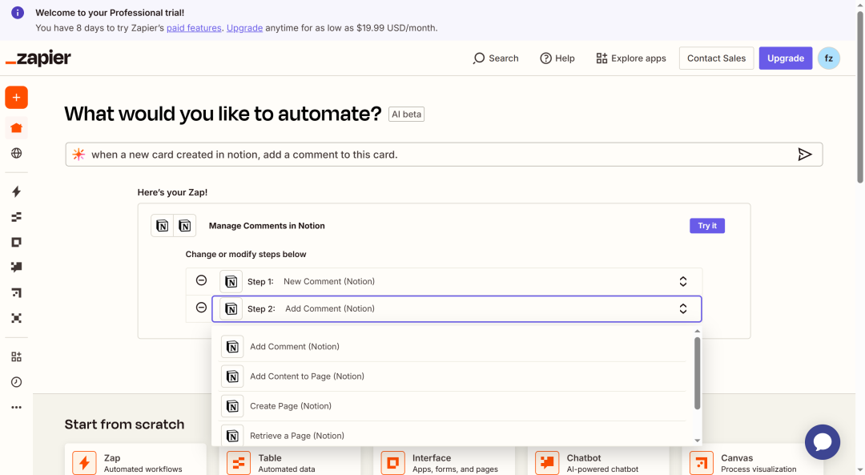The image size is (865, 475).
Task: Click the dropdown list scrollbar thumb
Action: click(698, 373)
